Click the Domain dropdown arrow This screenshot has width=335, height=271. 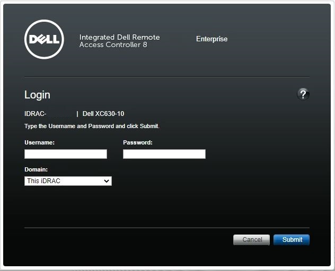point(107,181)
